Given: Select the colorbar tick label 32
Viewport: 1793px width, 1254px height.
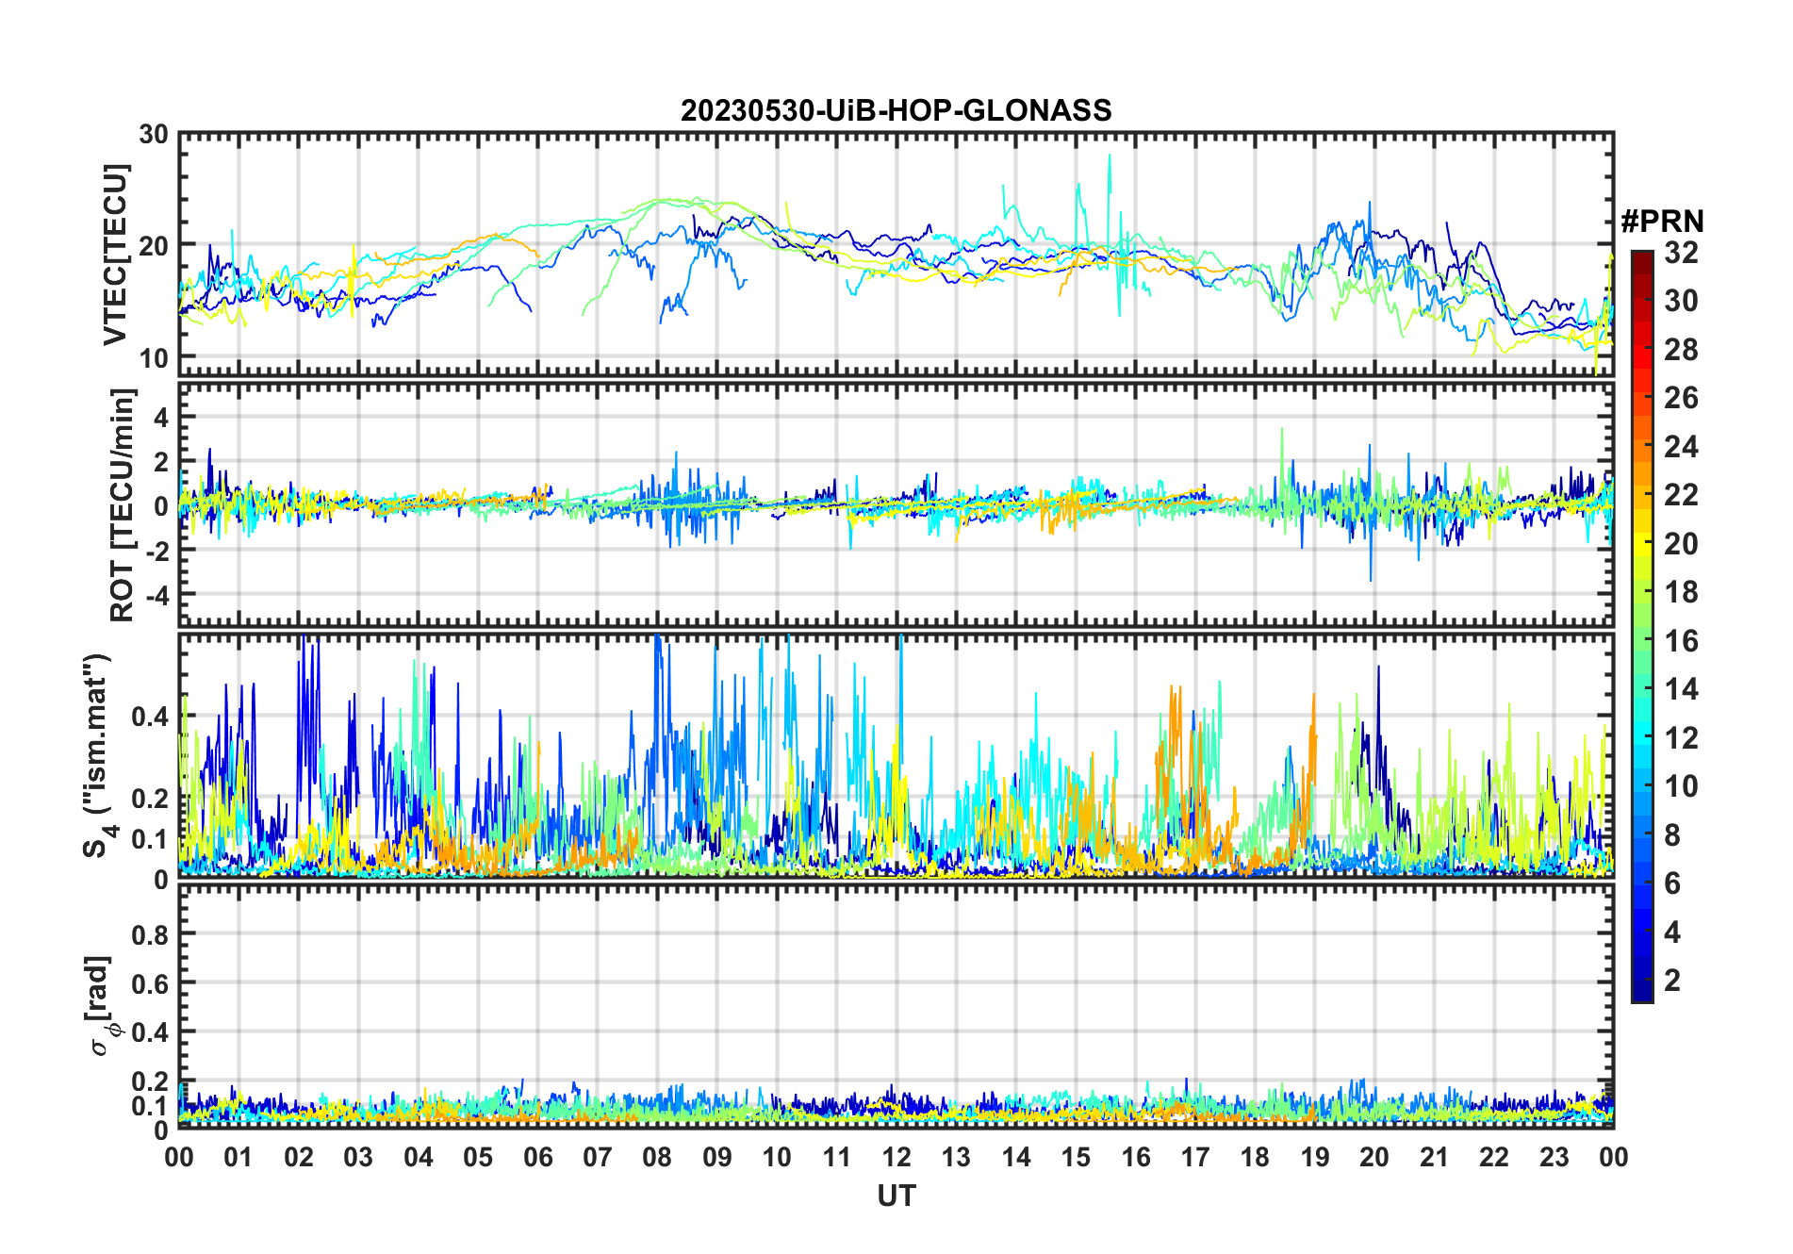Looking at the screenshot, I should [1681, 253].
